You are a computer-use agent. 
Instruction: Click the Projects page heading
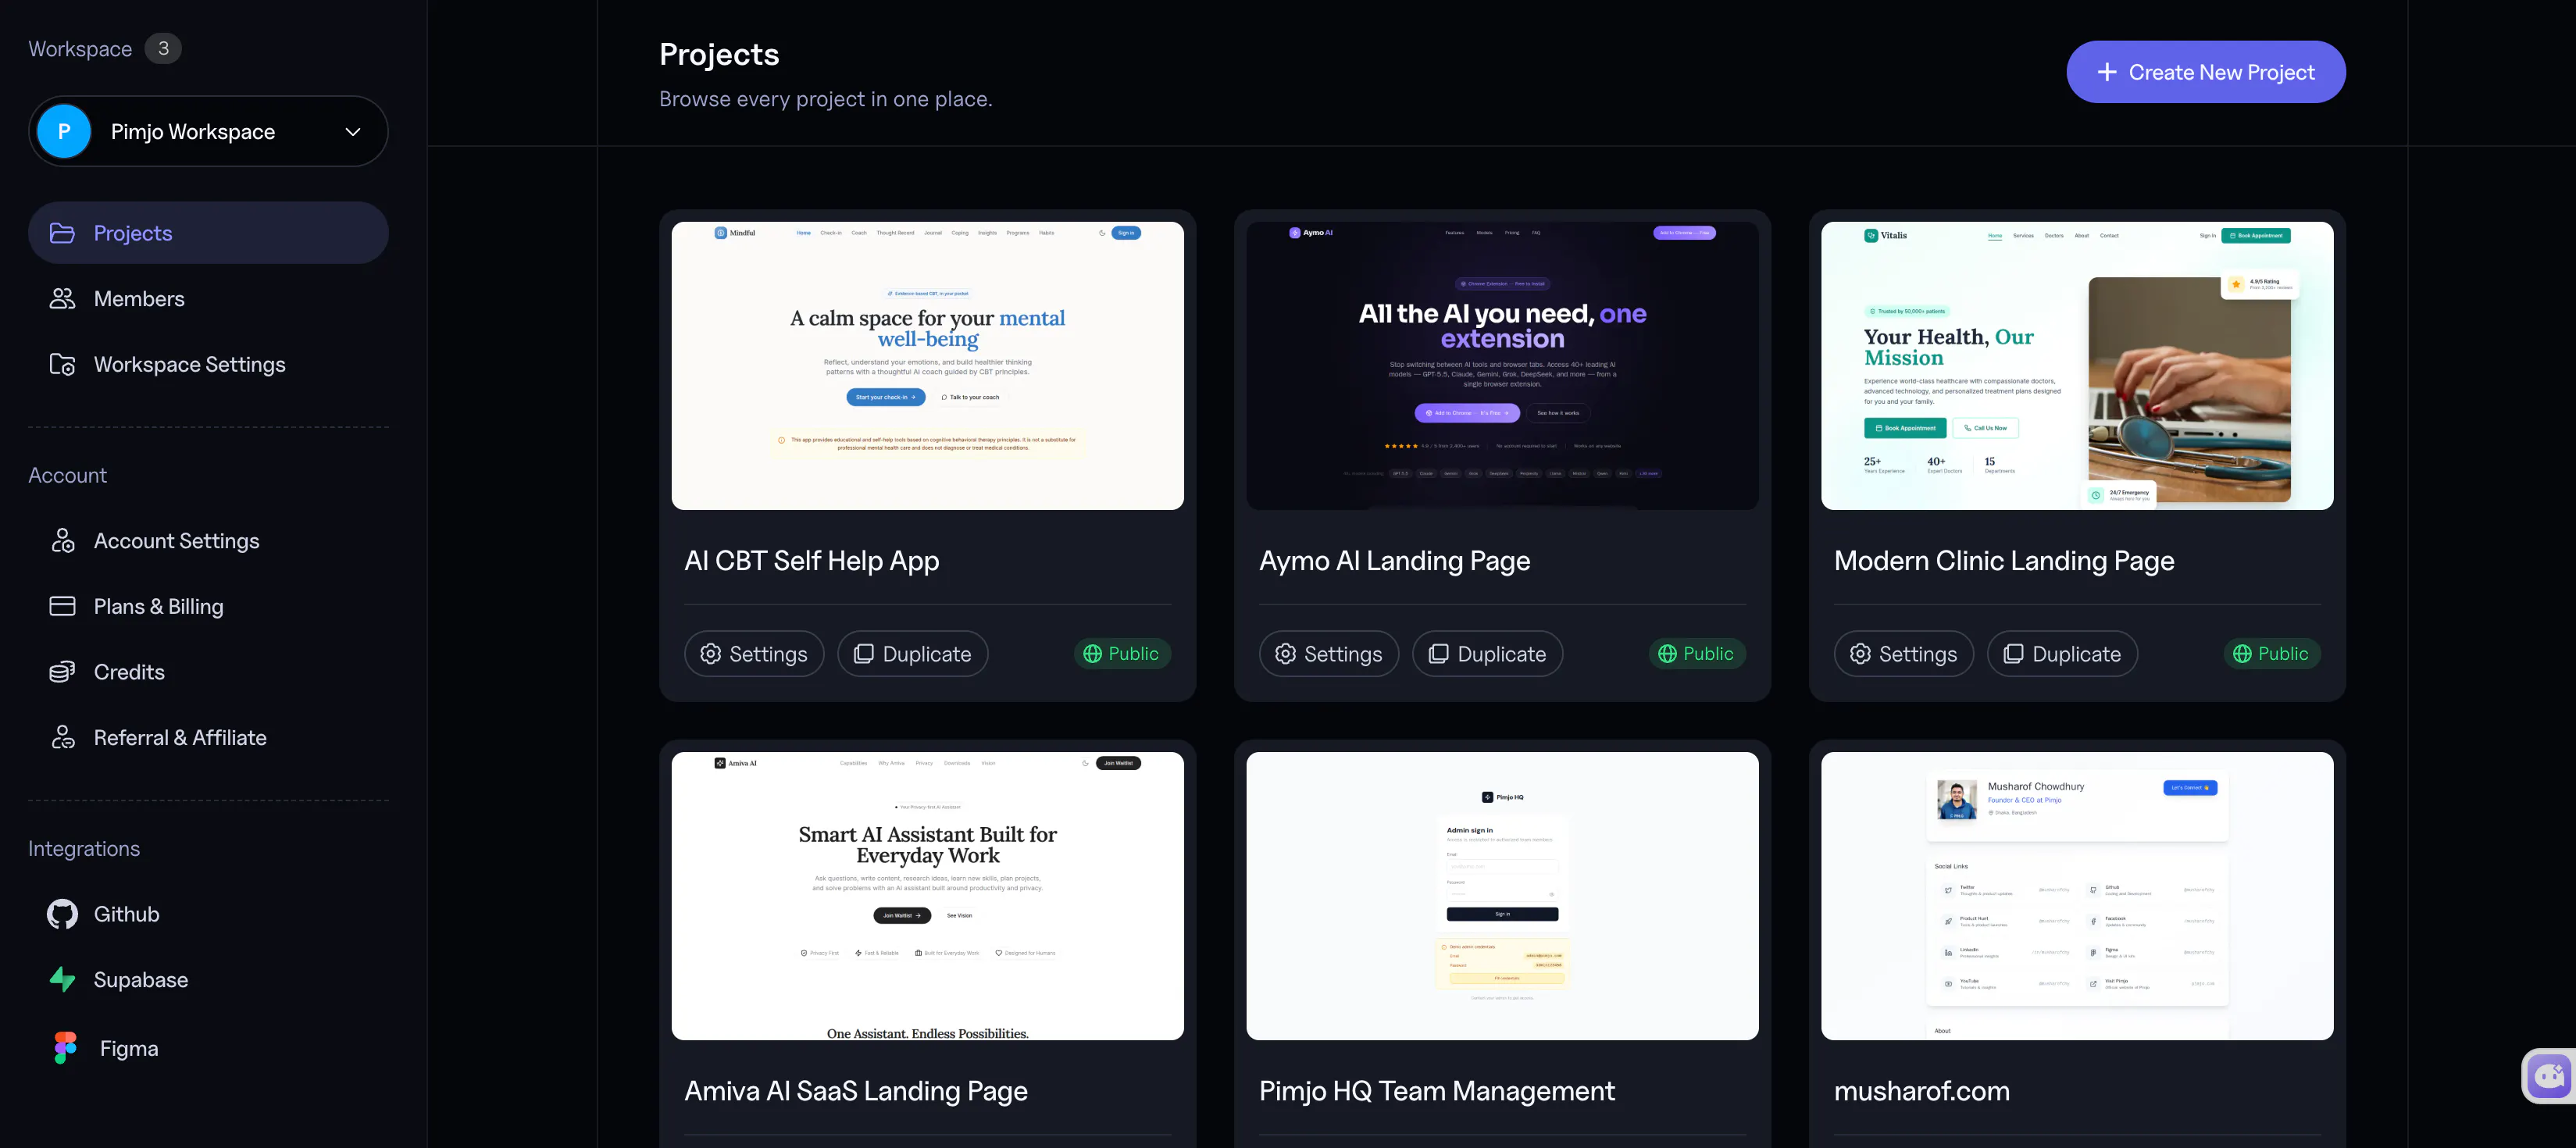point(719,54)
